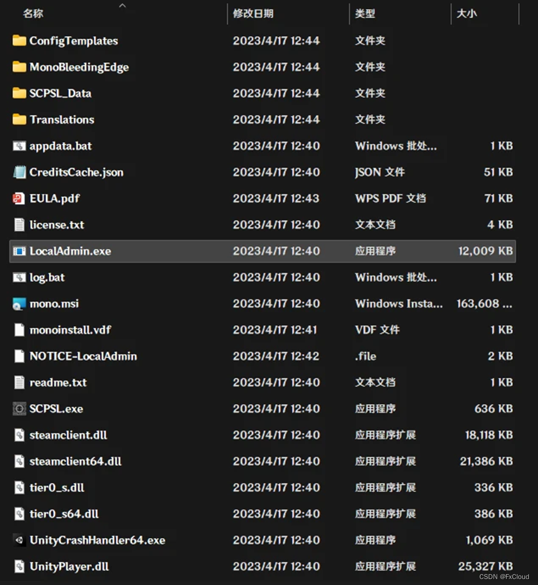The image size is (538, 585).
Task: Select the tier0_s64.dll file name
Action: point(64,514)
